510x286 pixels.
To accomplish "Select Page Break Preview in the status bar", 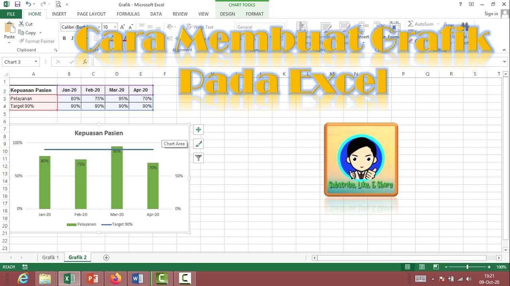I will [x=436, y=267].
